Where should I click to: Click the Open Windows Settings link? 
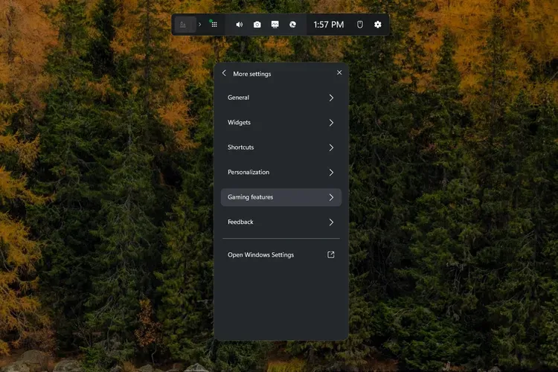(260, 254)
